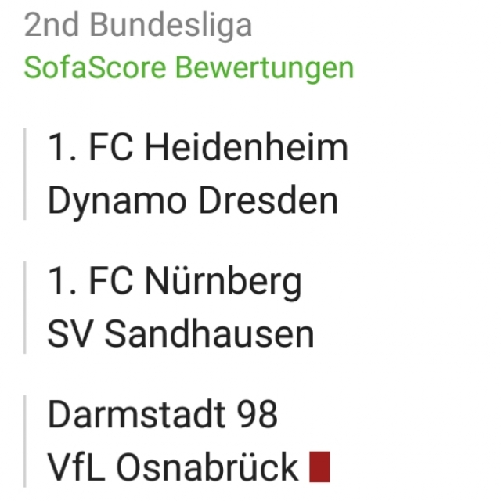Click the word Heidenheim in first match
Viewport: 501px width, 501px height.
click(x=246, y=147)
